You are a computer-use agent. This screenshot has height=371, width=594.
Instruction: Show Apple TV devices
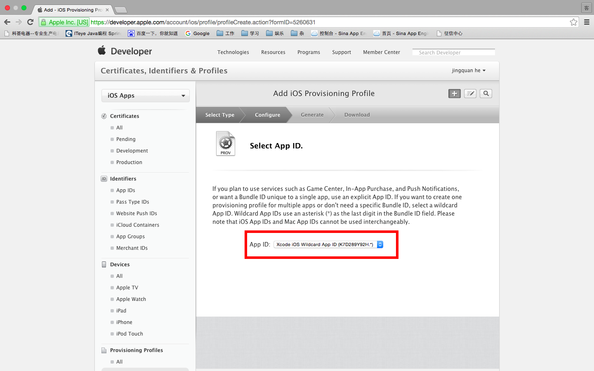pyautogui.click(x=127, y=288)
